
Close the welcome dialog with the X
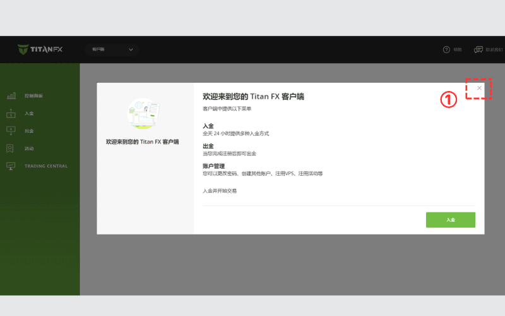point(479,88)
